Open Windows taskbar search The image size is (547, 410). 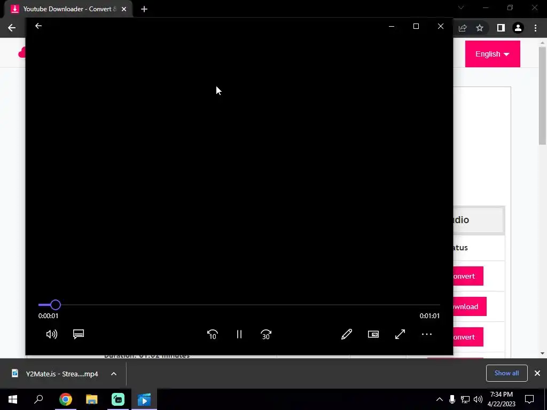(x=38, y=399)
